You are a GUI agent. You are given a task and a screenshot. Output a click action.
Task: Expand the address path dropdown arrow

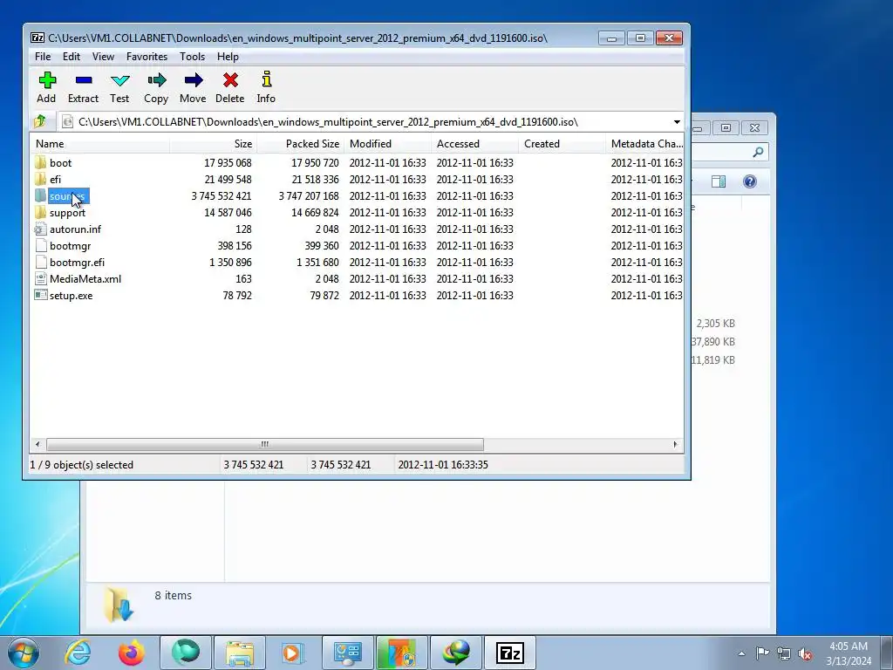point(677,122)
